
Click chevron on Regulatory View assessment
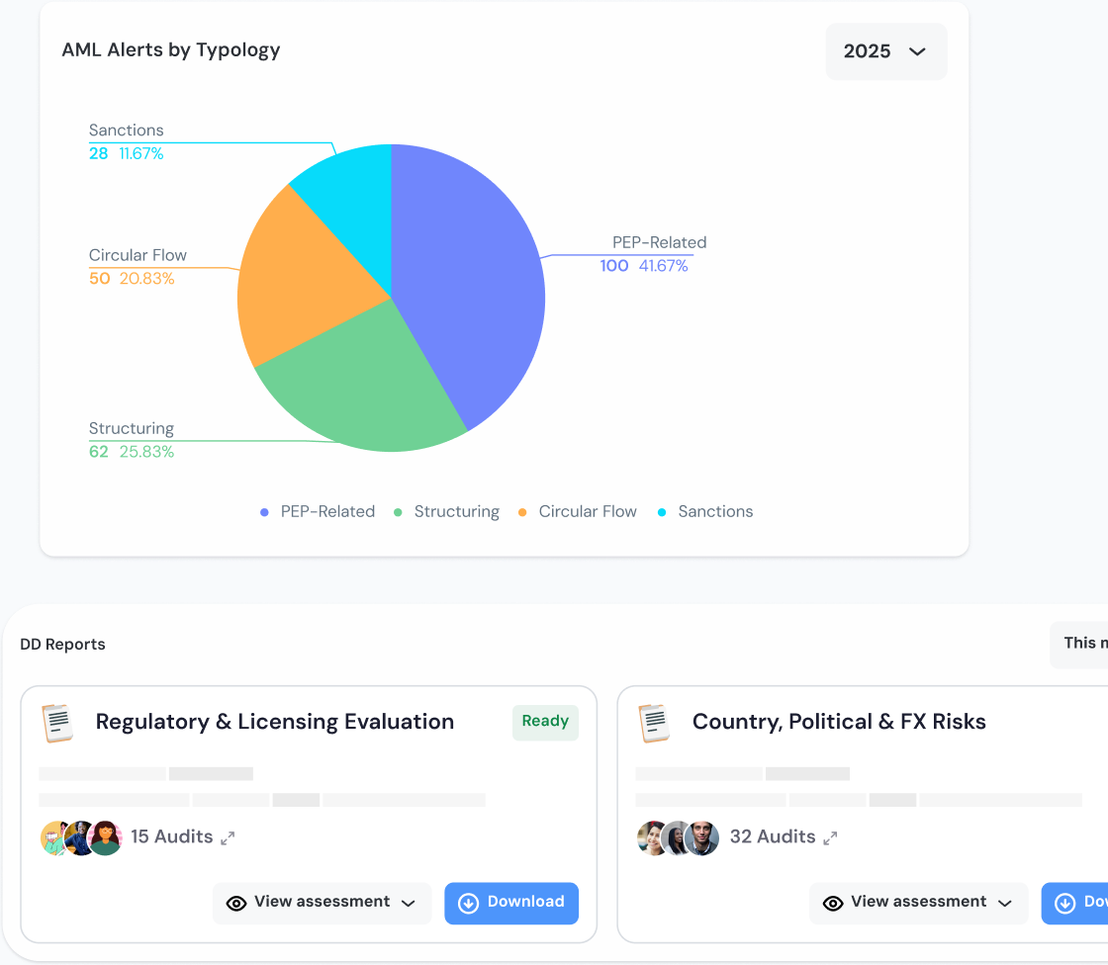[x=408, y=904]
